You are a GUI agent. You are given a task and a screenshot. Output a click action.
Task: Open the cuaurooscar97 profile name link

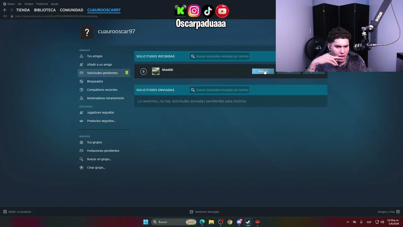[x=116, y=31]
